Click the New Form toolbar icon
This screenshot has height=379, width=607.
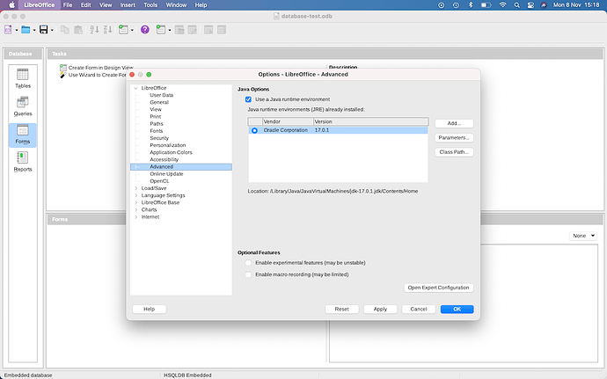click(x=123, y=30)
